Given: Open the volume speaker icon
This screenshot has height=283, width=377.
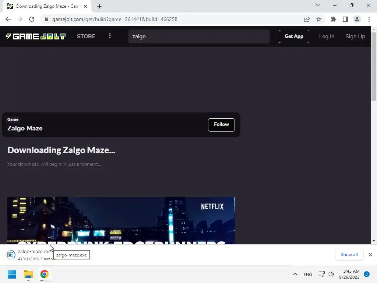Looking at the screenshot, I should pos(331,274).
